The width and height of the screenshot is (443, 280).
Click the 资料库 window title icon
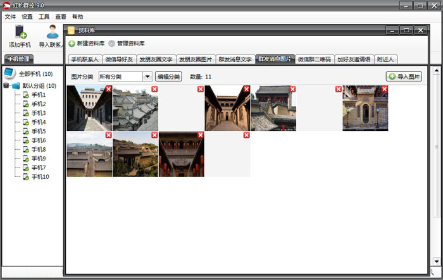[71, 30]
